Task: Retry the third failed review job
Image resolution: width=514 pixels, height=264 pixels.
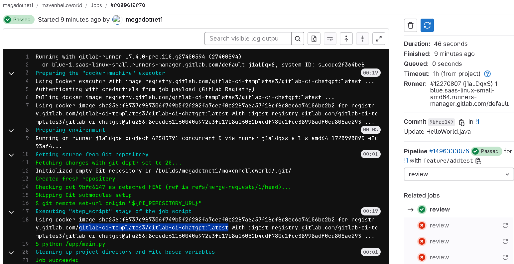Action: coord(505,257)
